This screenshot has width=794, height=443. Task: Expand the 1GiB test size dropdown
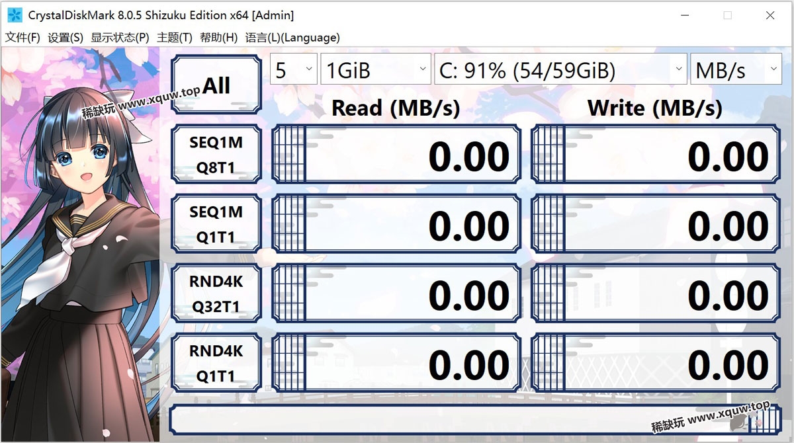pyautogui.click(x=376, y=69)
